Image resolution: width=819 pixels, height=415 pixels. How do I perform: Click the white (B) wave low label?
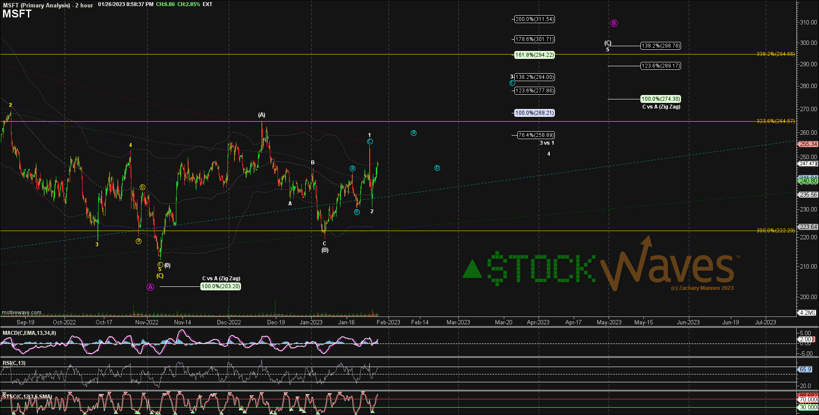(x=325, y=250)
